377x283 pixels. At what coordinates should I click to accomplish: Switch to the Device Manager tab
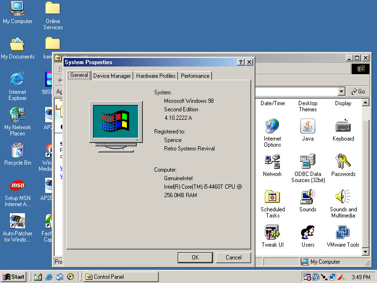click(112, 76)
